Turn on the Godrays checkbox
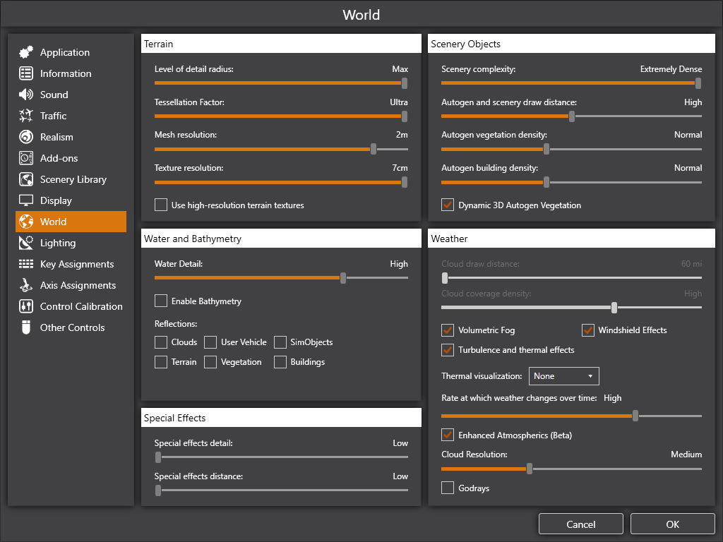 (x=448, y=488)
